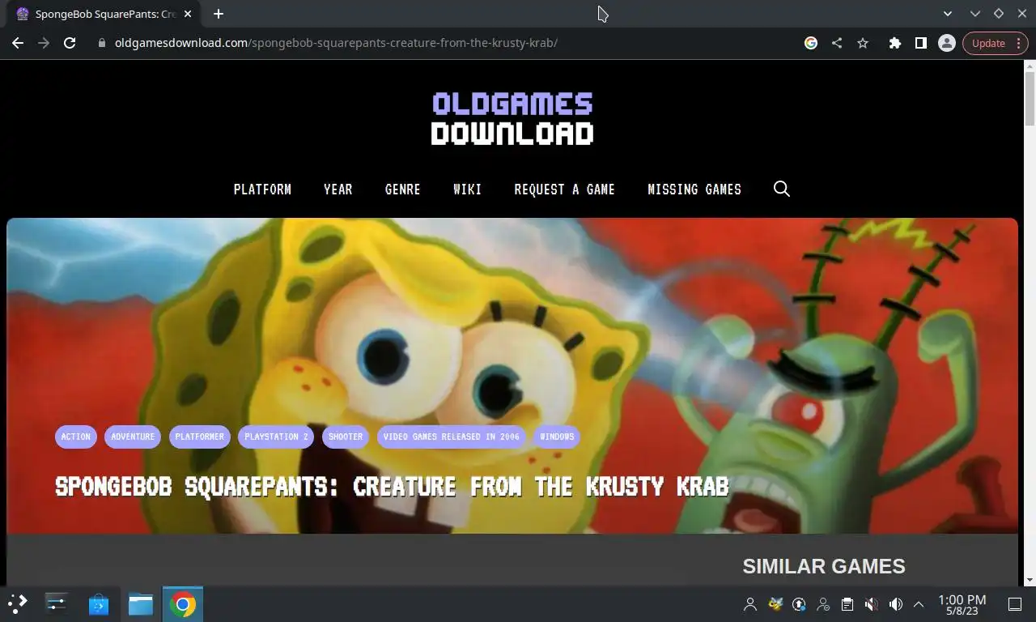Viewport: 1036px width, 622px height.
Task: Click the Google icon in the address bar
Action: (x=810, y=43)
